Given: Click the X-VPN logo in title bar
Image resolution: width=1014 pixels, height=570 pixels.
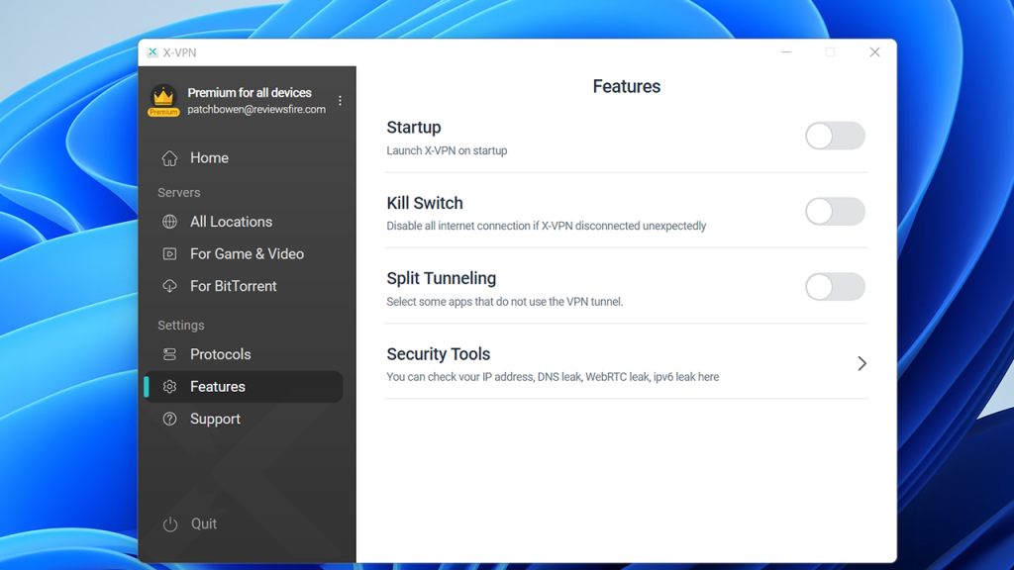Looking at the screenshot, I should tap(152, 52).
